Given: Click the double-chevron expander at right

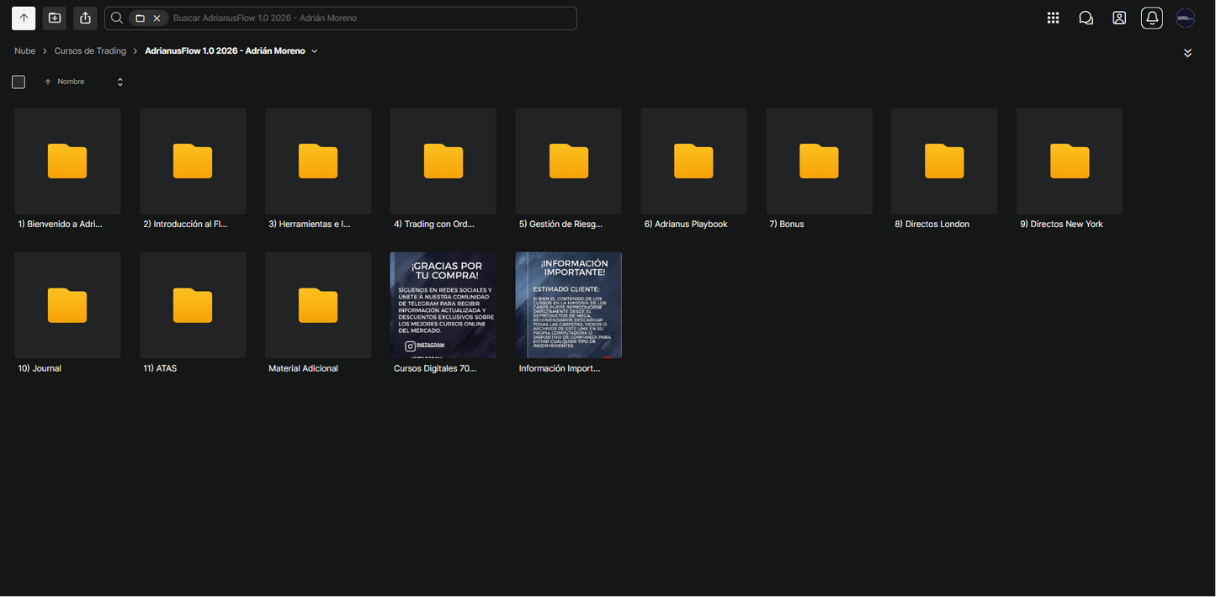Looking at the screenshot, I should 1187,52.
